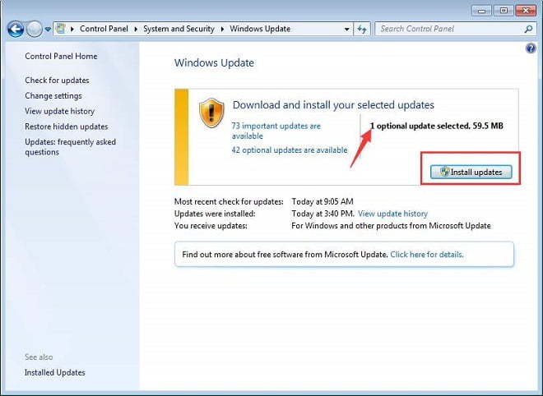543x396 pixels.
Task: Click the Back navigation arrow button
Action: coord(15,29)
